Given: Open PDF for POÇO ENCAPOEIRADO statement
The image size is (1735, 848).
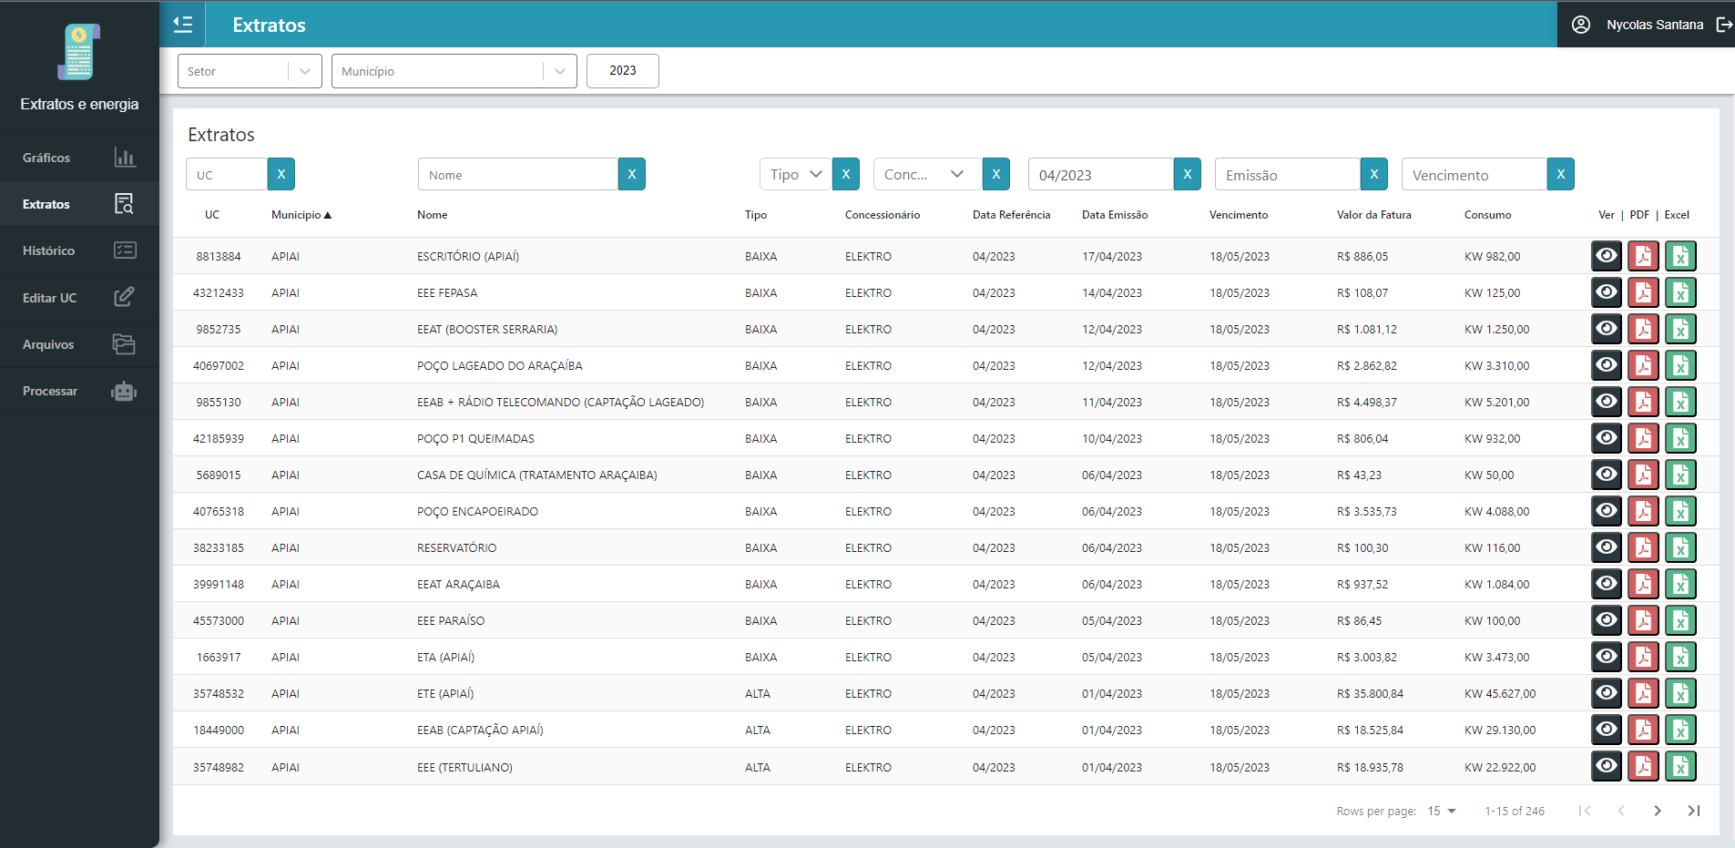Looking at the screenshot, I should (1643, 511).
